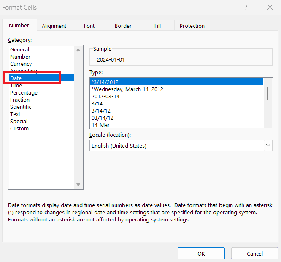Open the Protection tab

(192, 26)
